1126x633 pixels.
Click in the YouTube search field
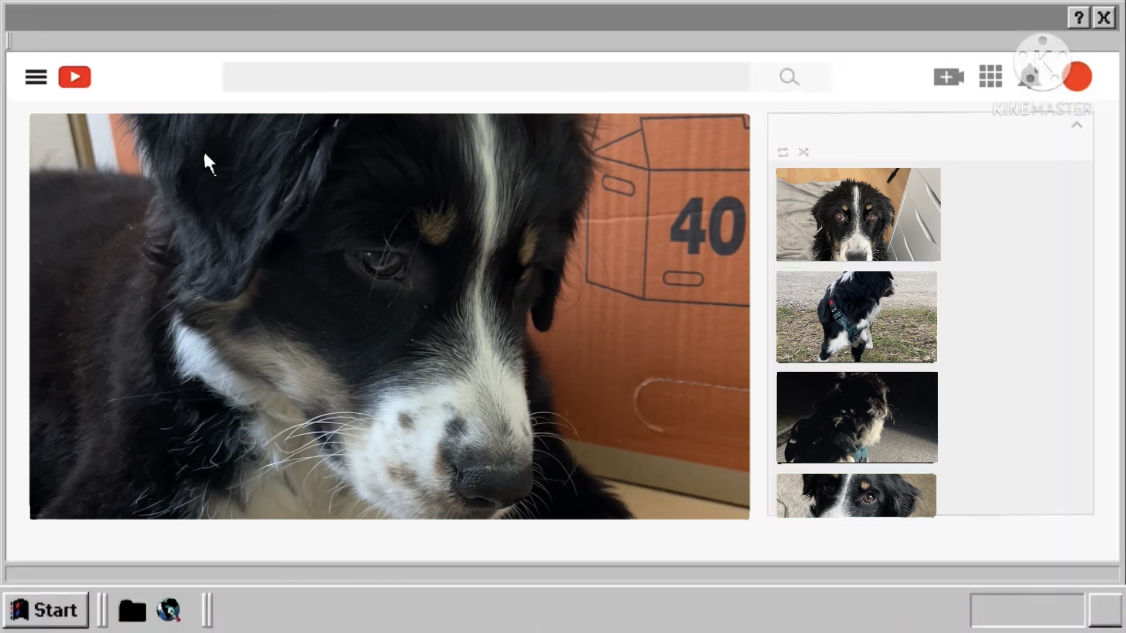[486, 77]
